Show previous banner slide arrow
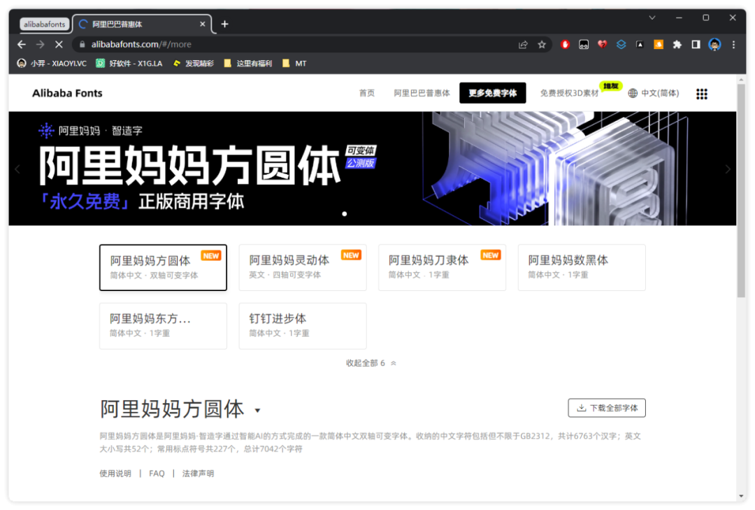The width and height of the screenshot is (755, 510). (x=17, y=169)
